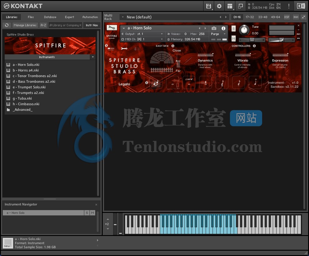This screenshot has height=256, width=309.
Task: Switch to the Database tab
Action: pos(50,17)
